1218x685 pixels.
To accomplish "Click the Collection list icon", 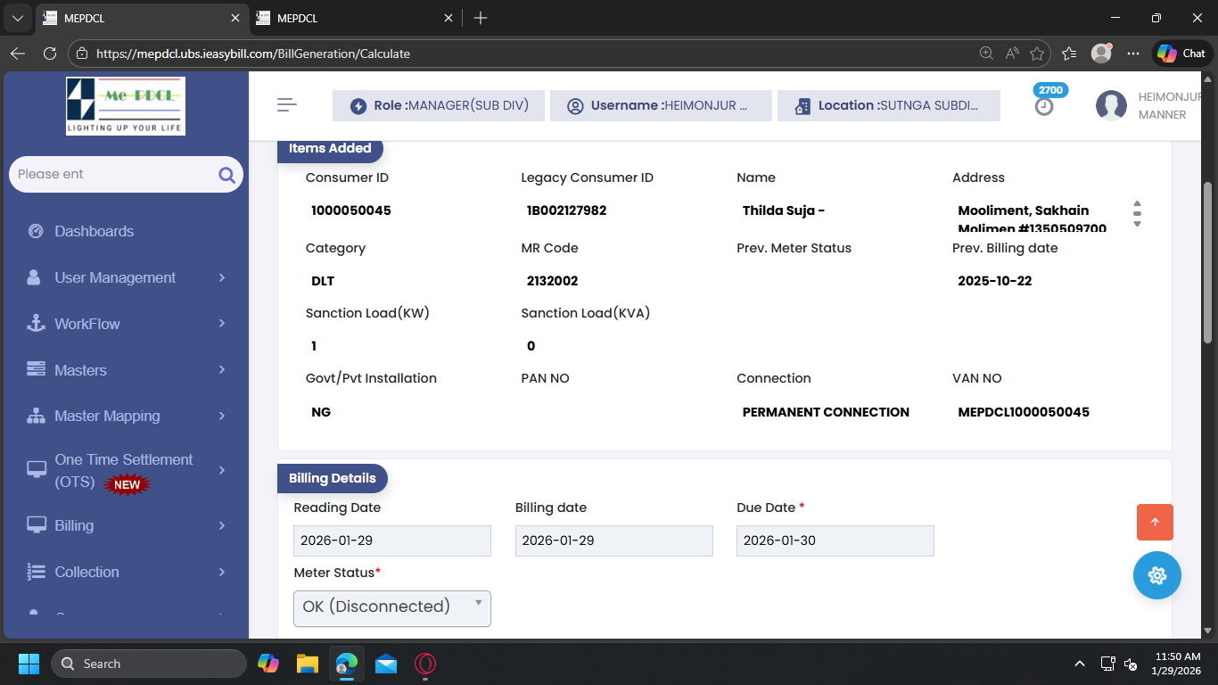I will point(36,572).
